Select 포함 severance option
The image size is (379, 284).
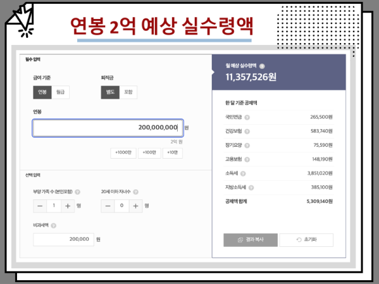128,92
